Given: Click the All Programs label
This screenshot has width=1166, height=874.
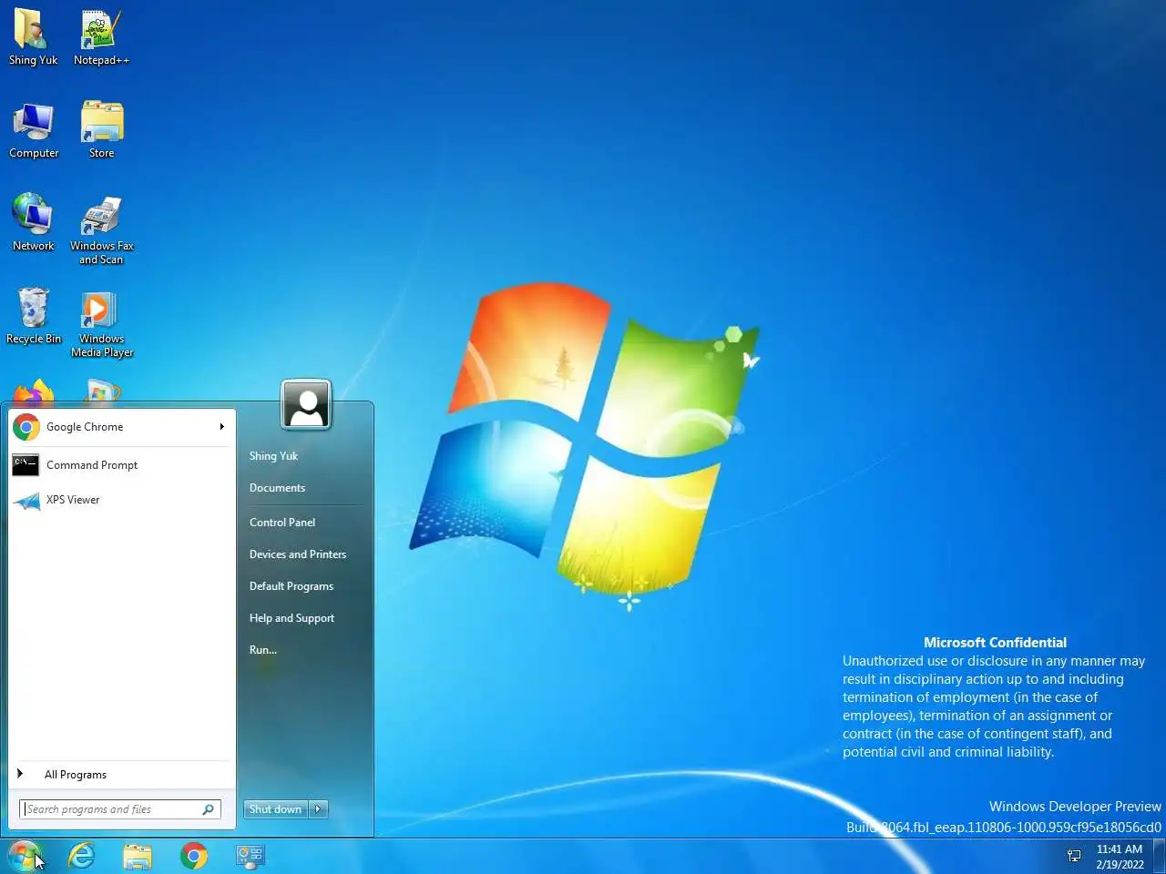Looking at the screenshot, I should (x=76, y=775).
